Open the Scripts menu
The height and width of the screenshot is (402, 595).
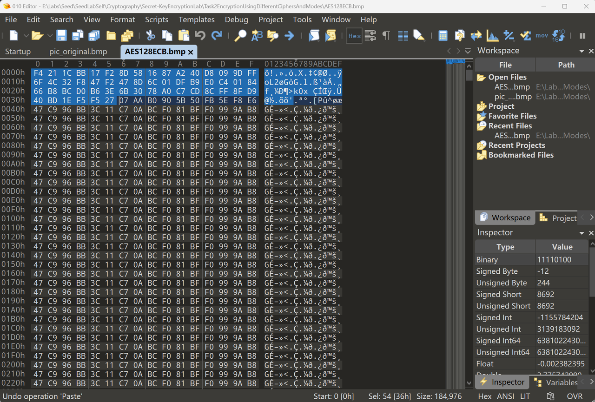pos(157,20)
